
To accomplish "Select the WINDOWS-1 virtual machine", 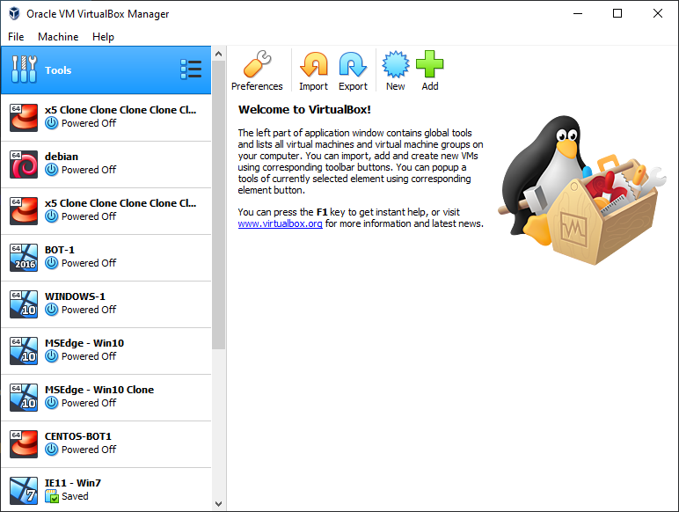I will click(106, 304).
